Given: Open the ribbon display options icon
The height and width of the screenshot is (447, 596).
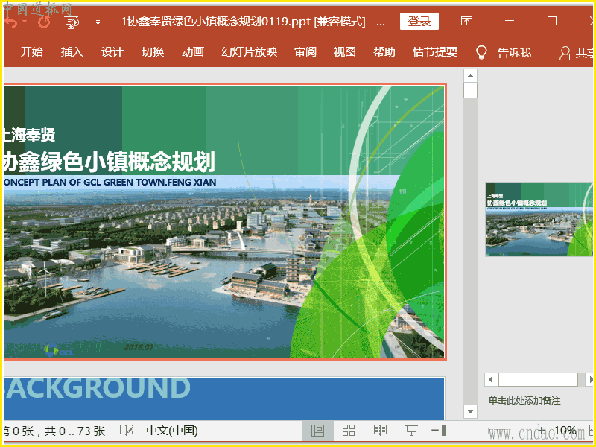Looking at the screenshot, I should click(466, 22).
